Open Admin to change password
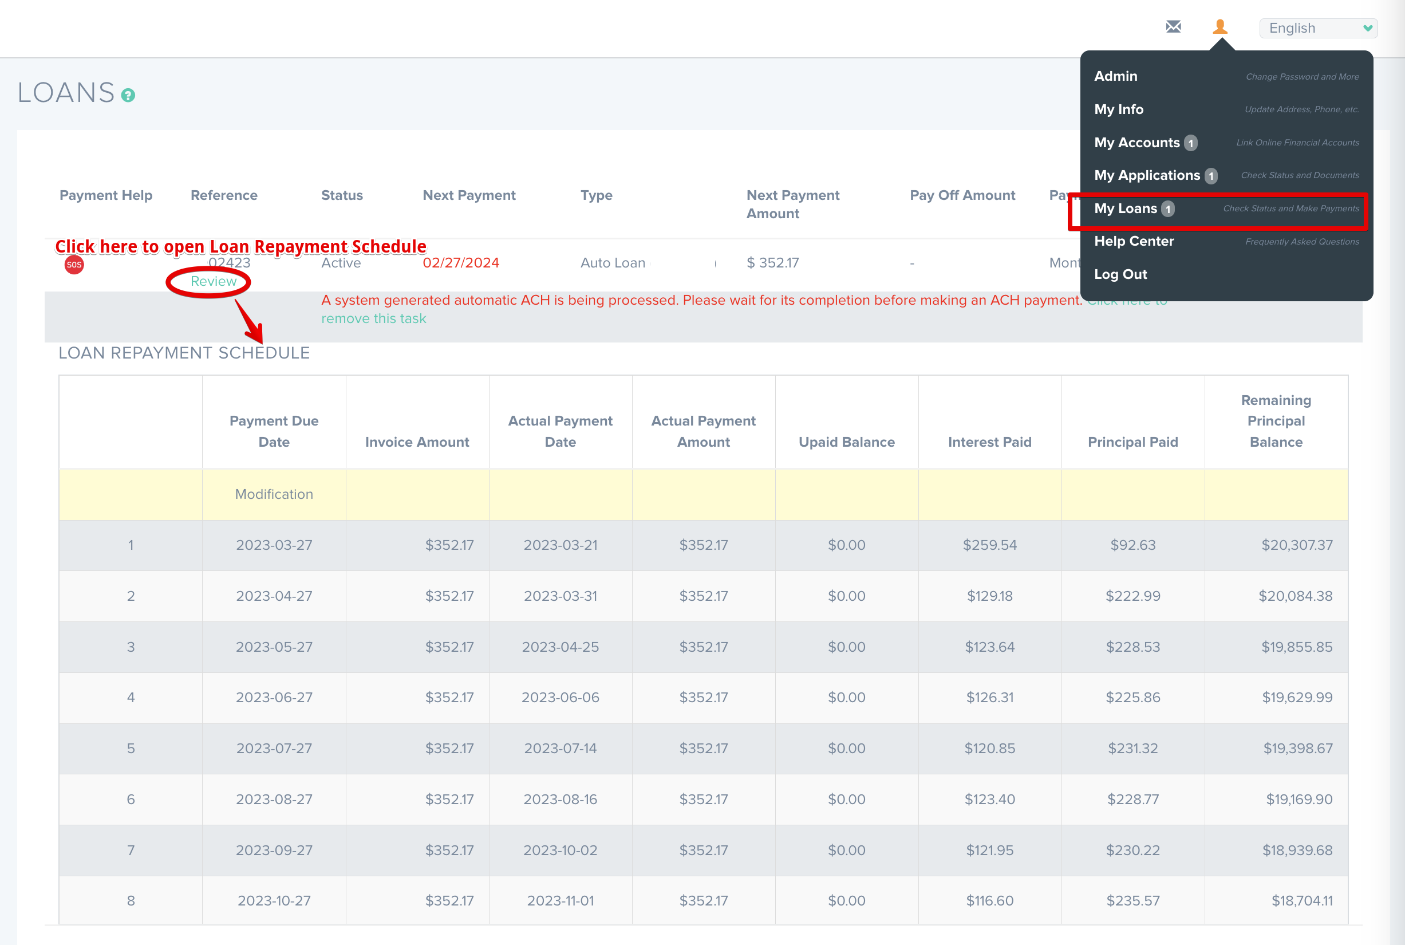1405x945 pixels. [1116, 76]
